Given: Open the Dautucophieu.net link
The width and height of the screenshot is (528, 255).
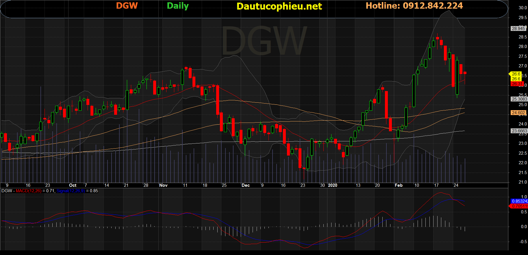Looking at the screenshot, I should 279,6.
